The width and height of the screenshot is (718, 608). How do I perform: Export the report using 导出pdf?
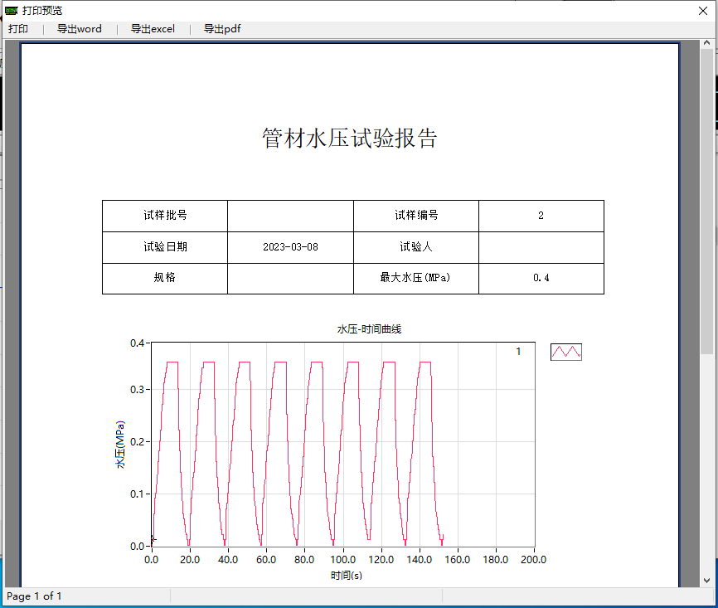coord(221,28)
